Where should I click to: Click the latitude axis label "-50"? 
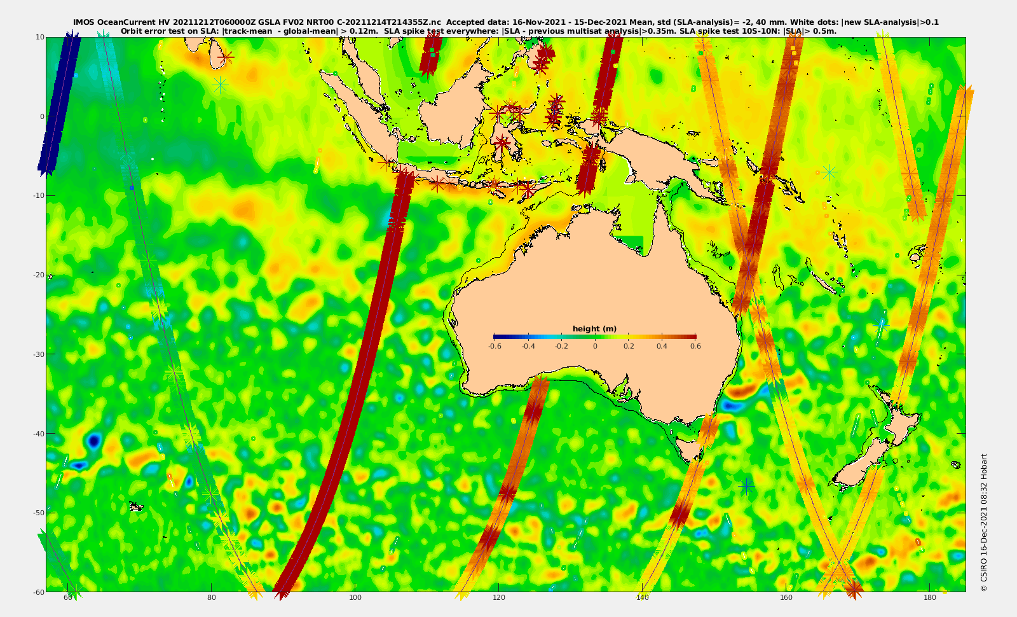click(38, 513)
